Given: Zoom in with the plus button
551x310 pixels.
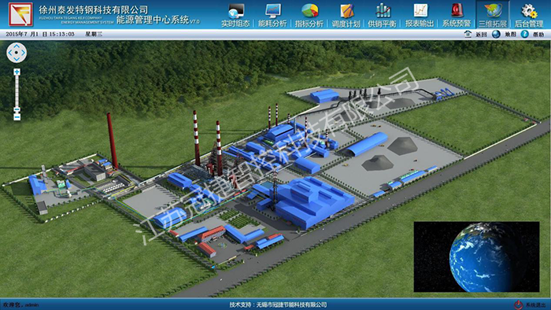Looking at the screenshot, I should click(17, 72).
